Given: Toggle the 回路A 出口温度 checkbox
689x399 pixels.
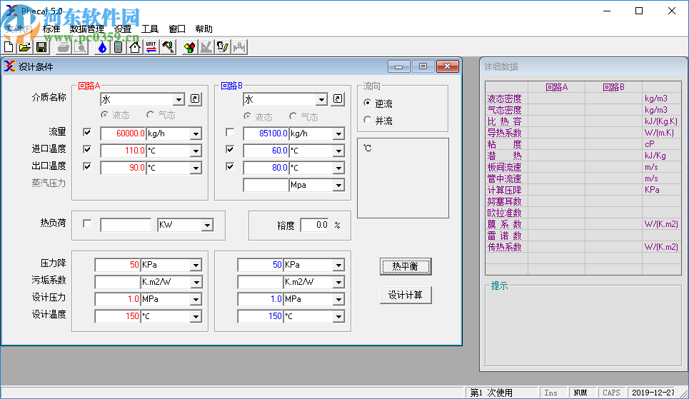Looking at the screenshot, I should [x=87, y=166].
